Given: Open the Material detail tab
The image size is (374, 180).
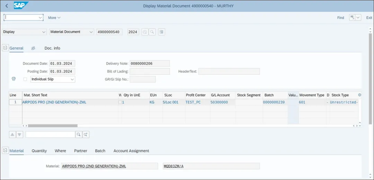Looking at the screenshot, I should click(17, 151).
